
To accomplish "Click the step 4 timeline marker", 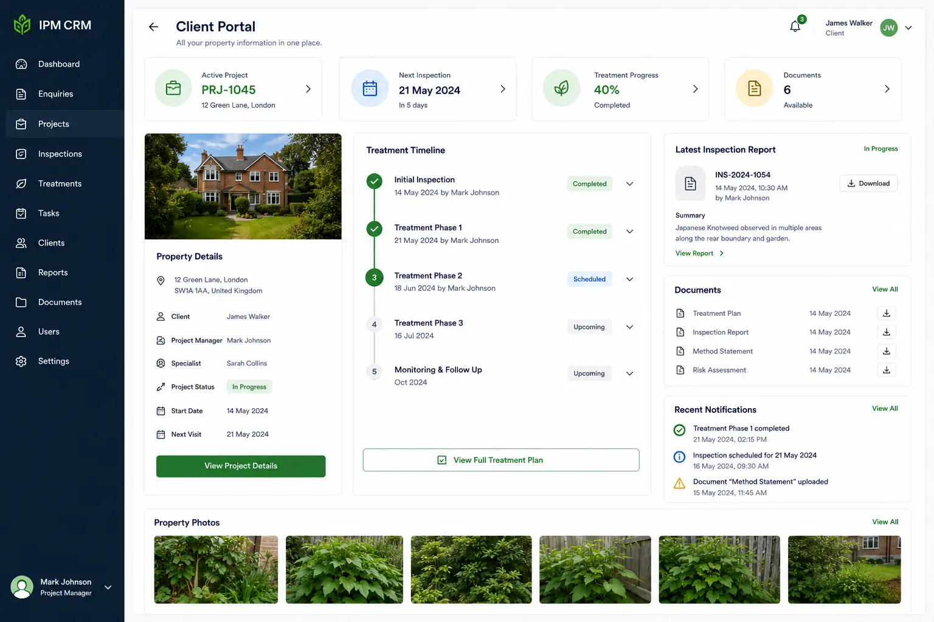I will pyautogui.click(x=374, y=324).
